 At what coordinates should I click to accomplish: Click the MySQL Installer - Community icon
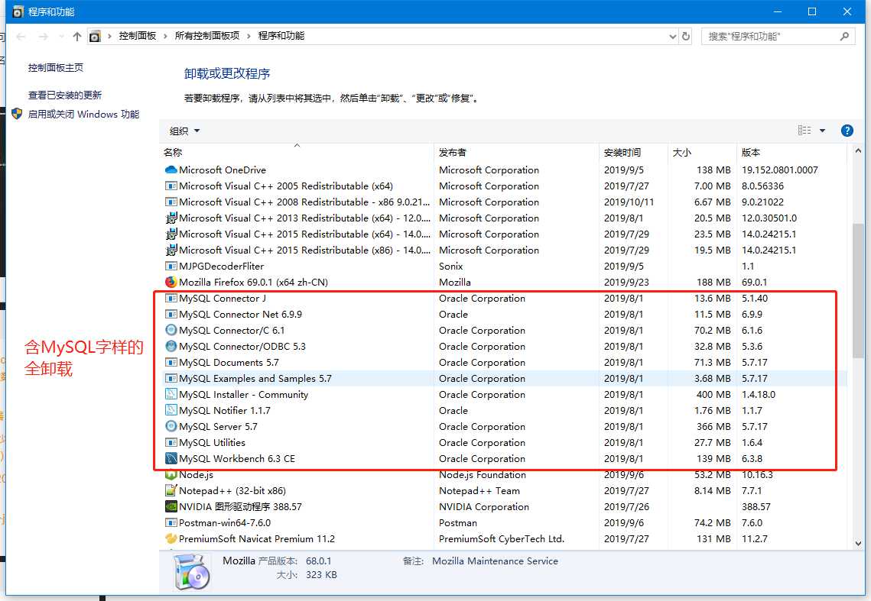pyautogui.click(x=171, y=395)
